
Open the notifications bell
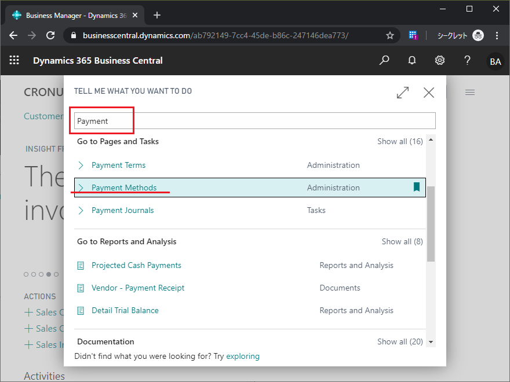coord(412,60)
